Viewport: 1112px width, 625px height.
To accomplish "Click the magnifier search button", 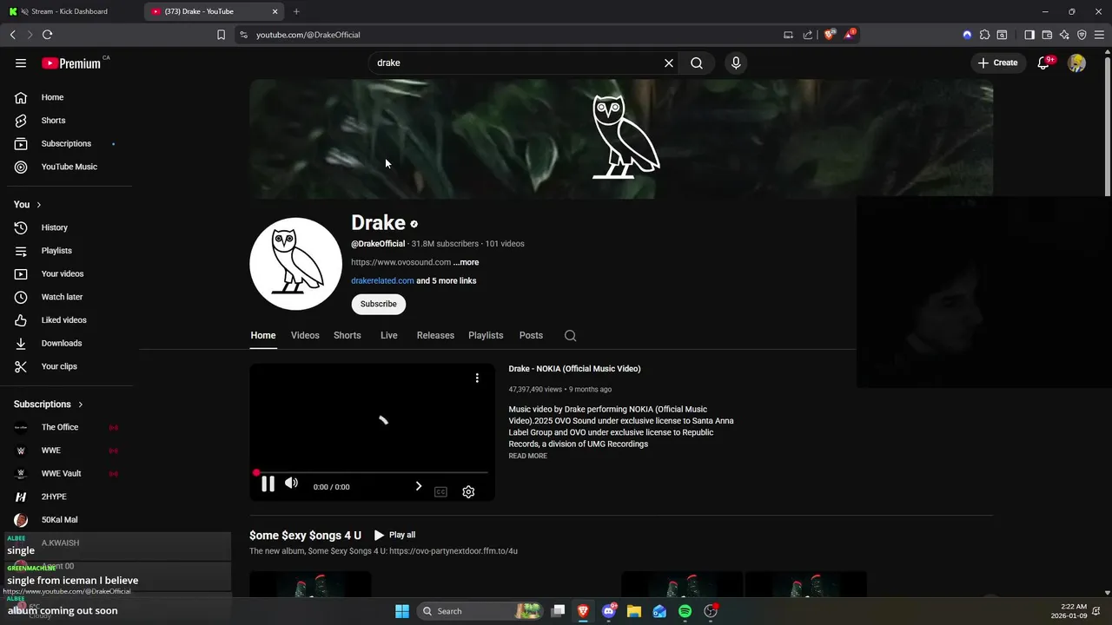I will tap(697, 63).
